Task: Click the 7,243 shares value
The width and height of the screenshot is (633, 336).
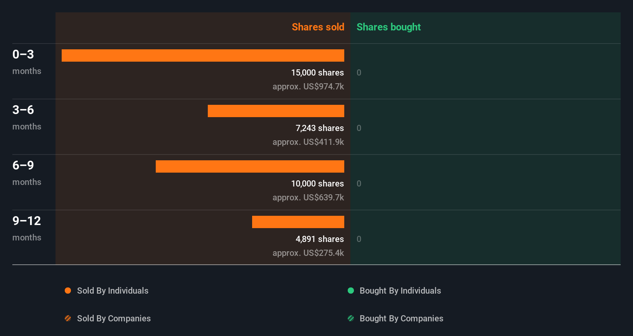Action: (x=320, y=128)
